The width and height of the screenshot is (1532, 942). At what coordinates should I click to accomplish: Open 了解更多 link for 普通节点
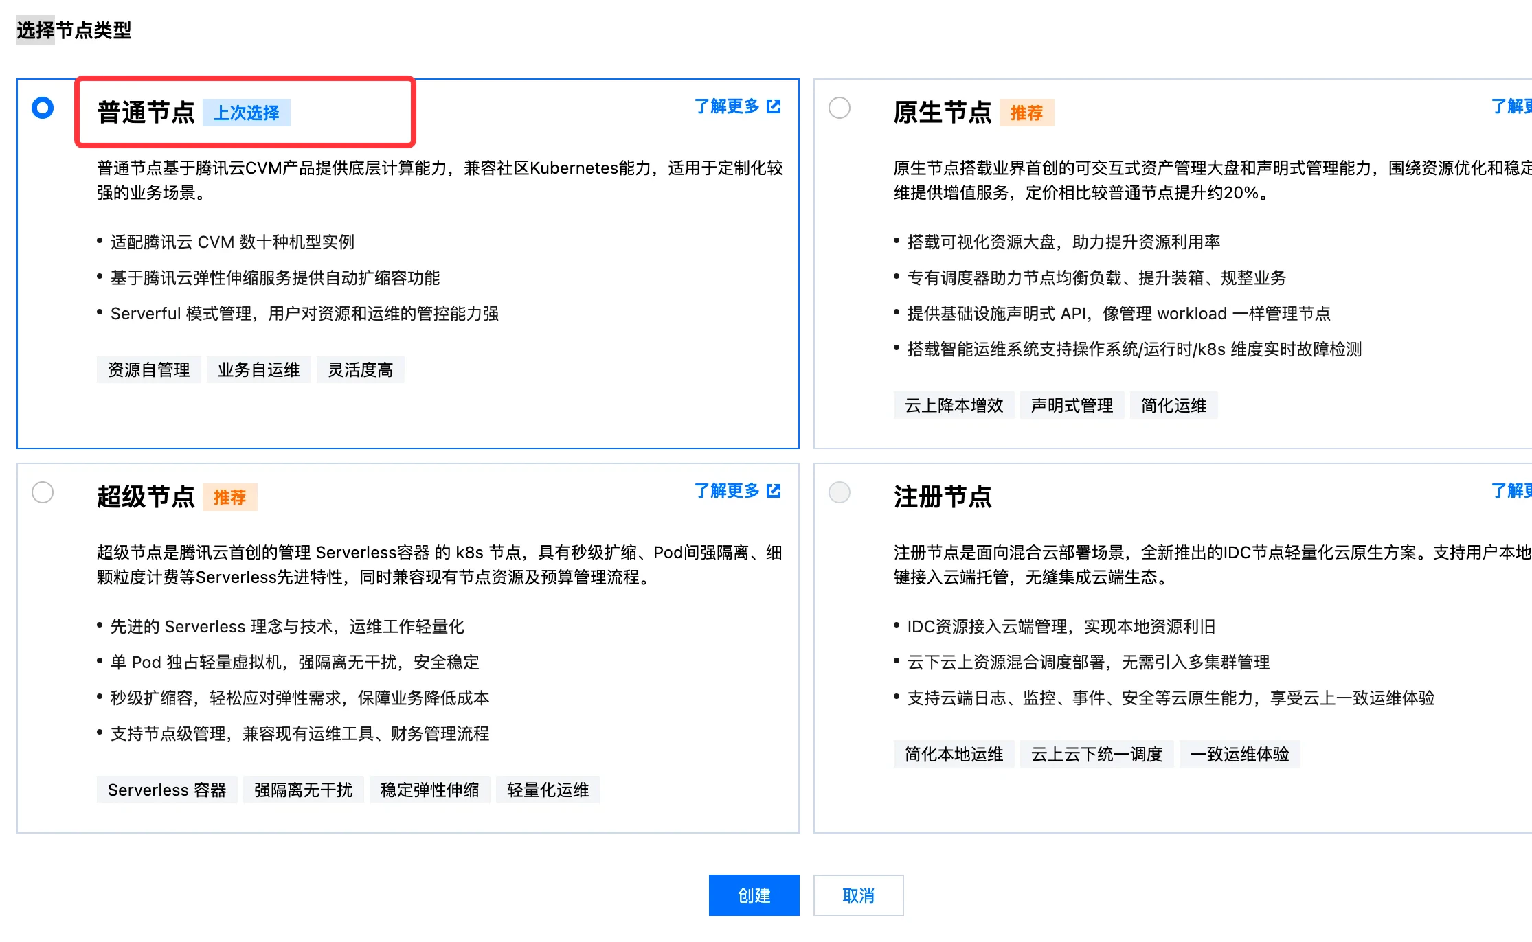point(727,106)
